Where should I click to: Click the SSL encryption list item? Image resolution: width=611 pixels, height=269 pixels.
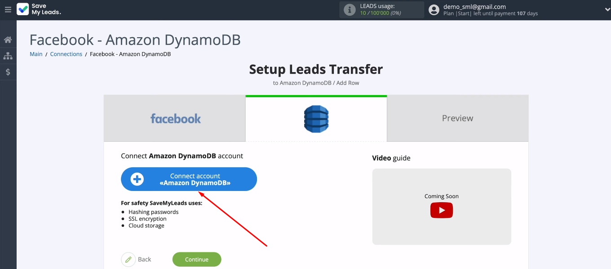(x=147, y=219)
